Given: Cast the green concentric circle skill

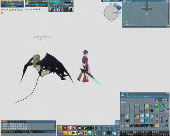Looking at the screenshot, I should coord(89,128).
